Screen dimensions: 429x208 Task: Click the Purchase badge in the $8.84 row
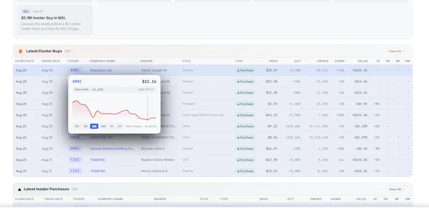(245, 137)
